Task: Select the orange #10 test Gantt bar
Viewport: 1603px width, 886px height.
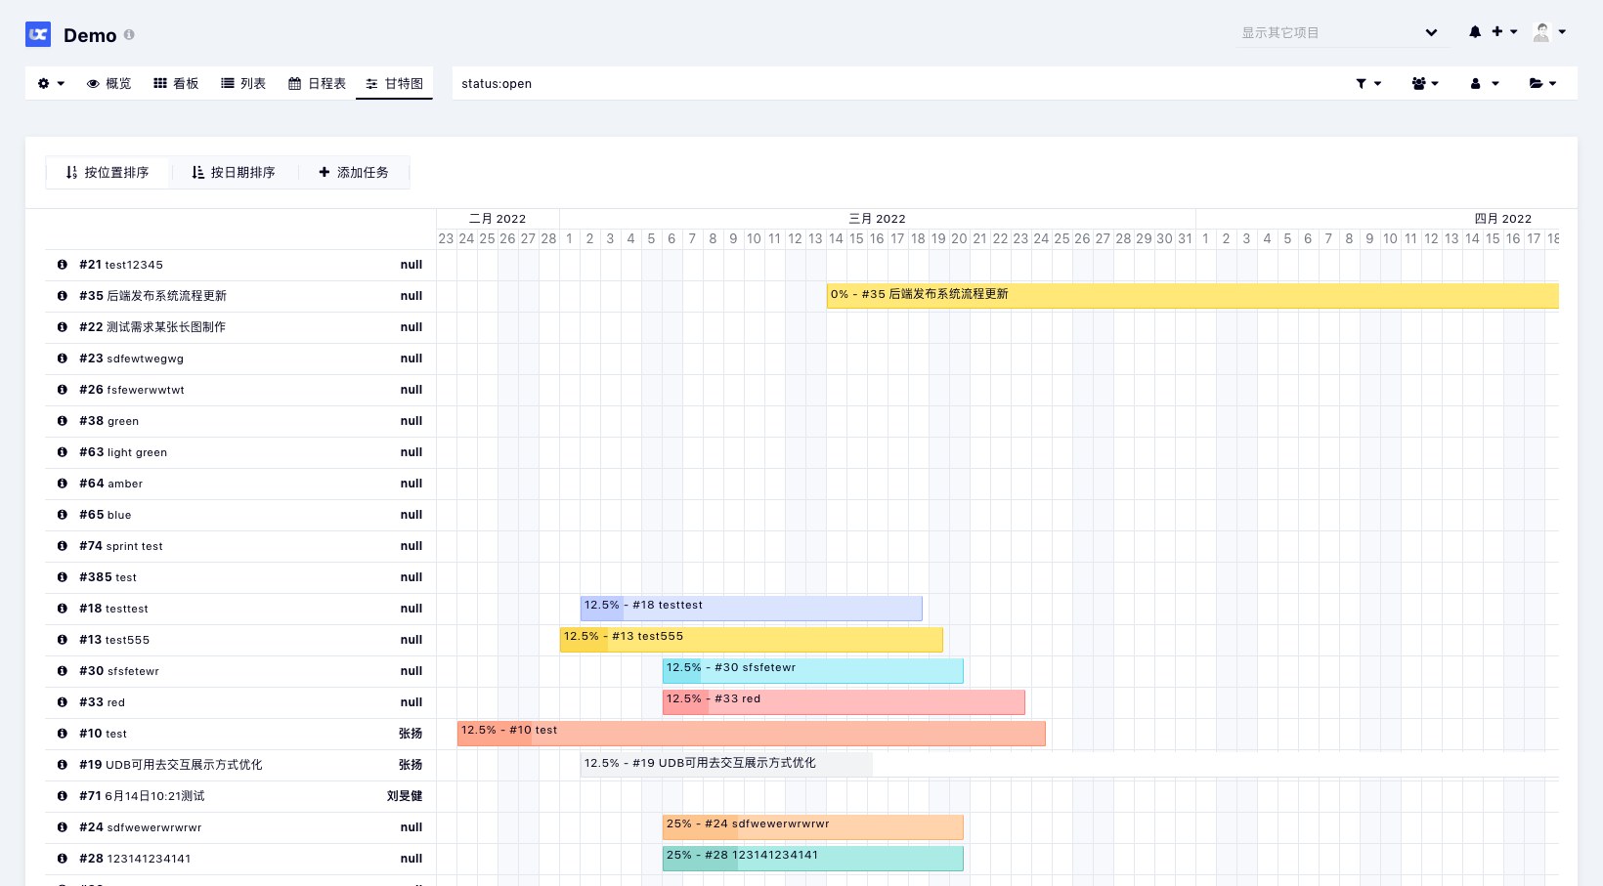Action: [751, 734]
